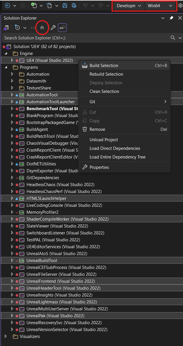Click the C# project icon of MemoryProfiler2
Screen dimensions: 183x346
[x=22, y=212]
